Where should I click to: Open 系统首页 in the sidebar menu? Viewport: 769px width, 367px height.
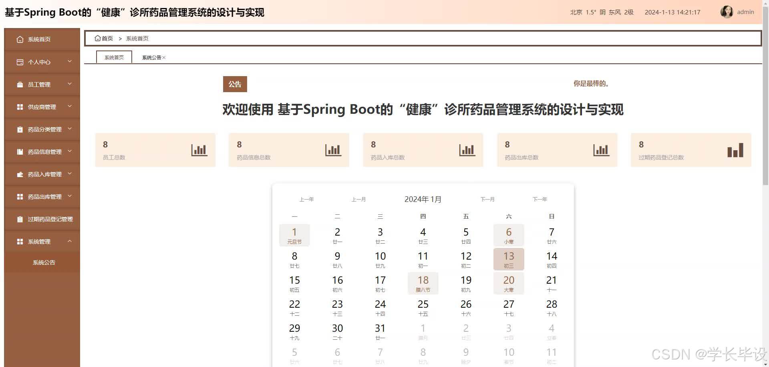click(x=42, y=39)
